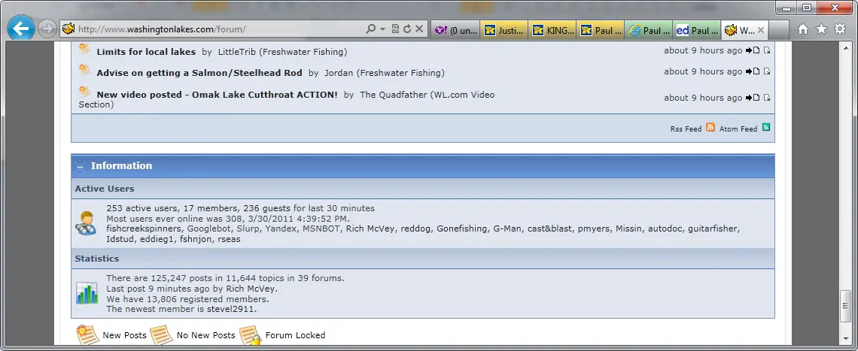
Task: Switch to the KING... browser tab
Action: pyautogui.click(x=552, y=30)
